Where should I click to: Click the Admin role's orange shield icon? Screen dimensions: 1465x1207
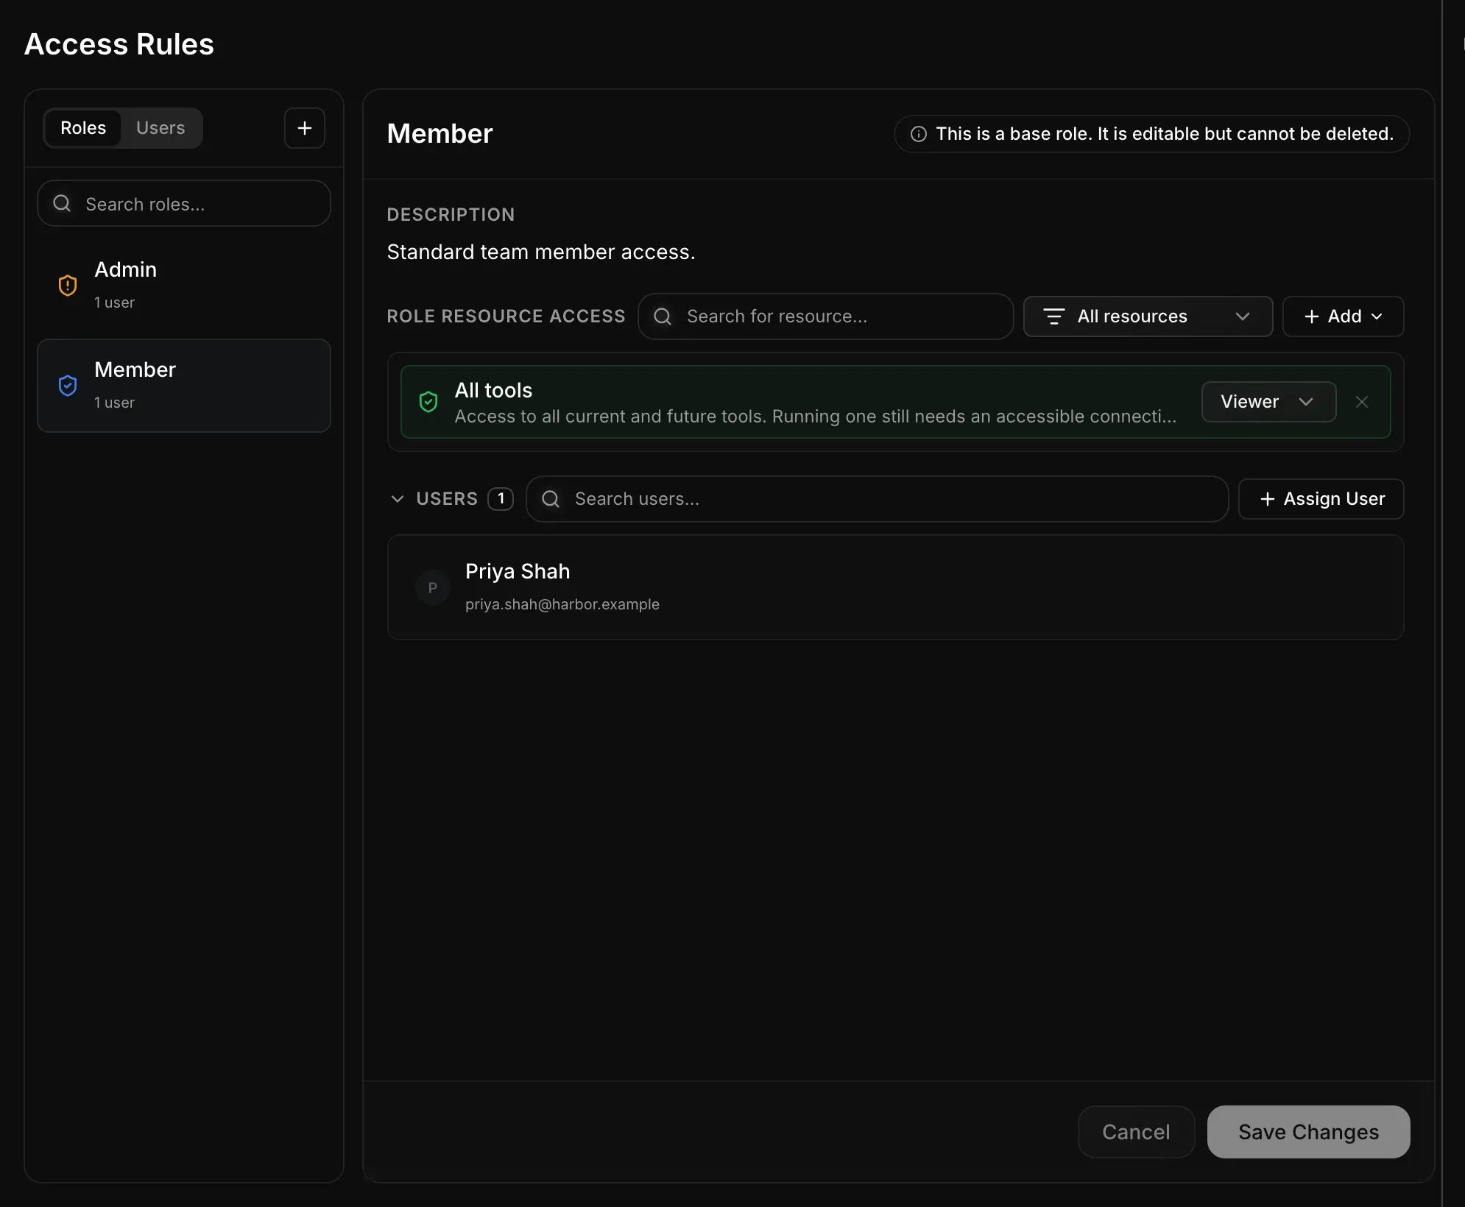[x=68, y=285]
